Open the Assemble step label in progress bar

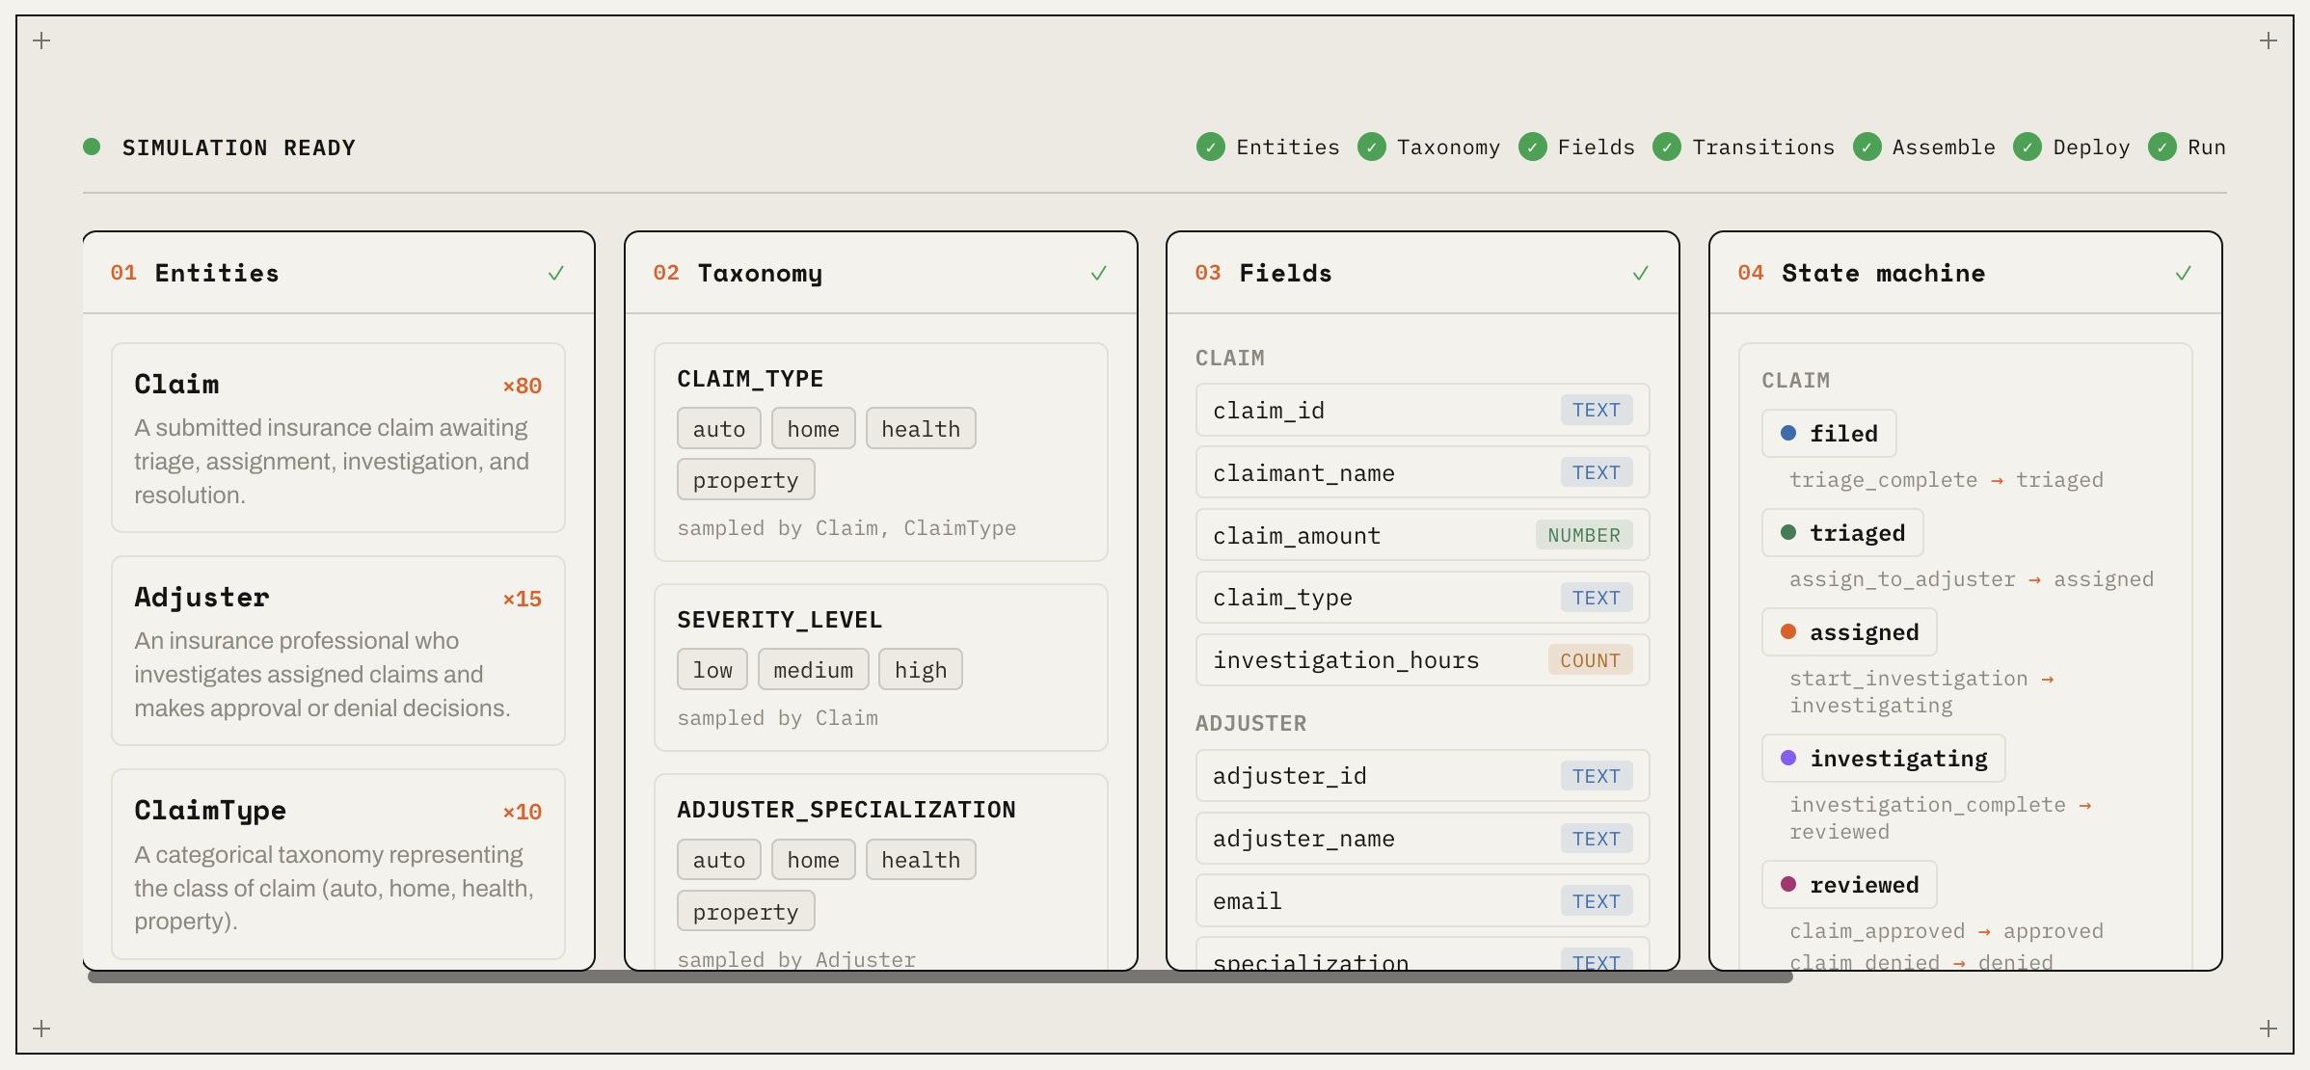[x=1943, y=147]
